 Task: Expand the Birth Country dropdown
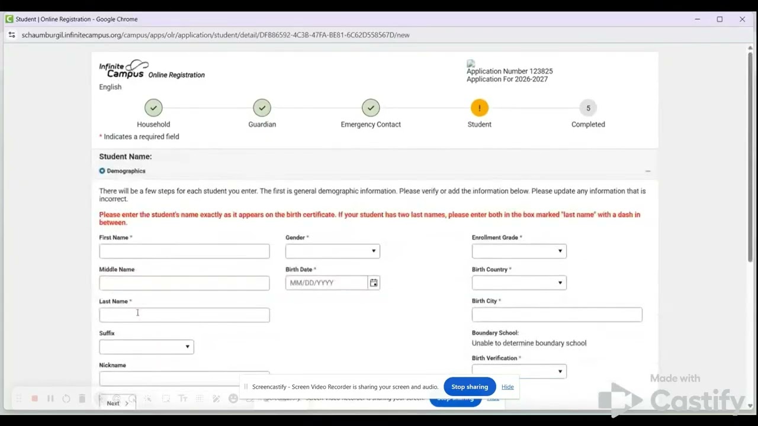[519, 283]
